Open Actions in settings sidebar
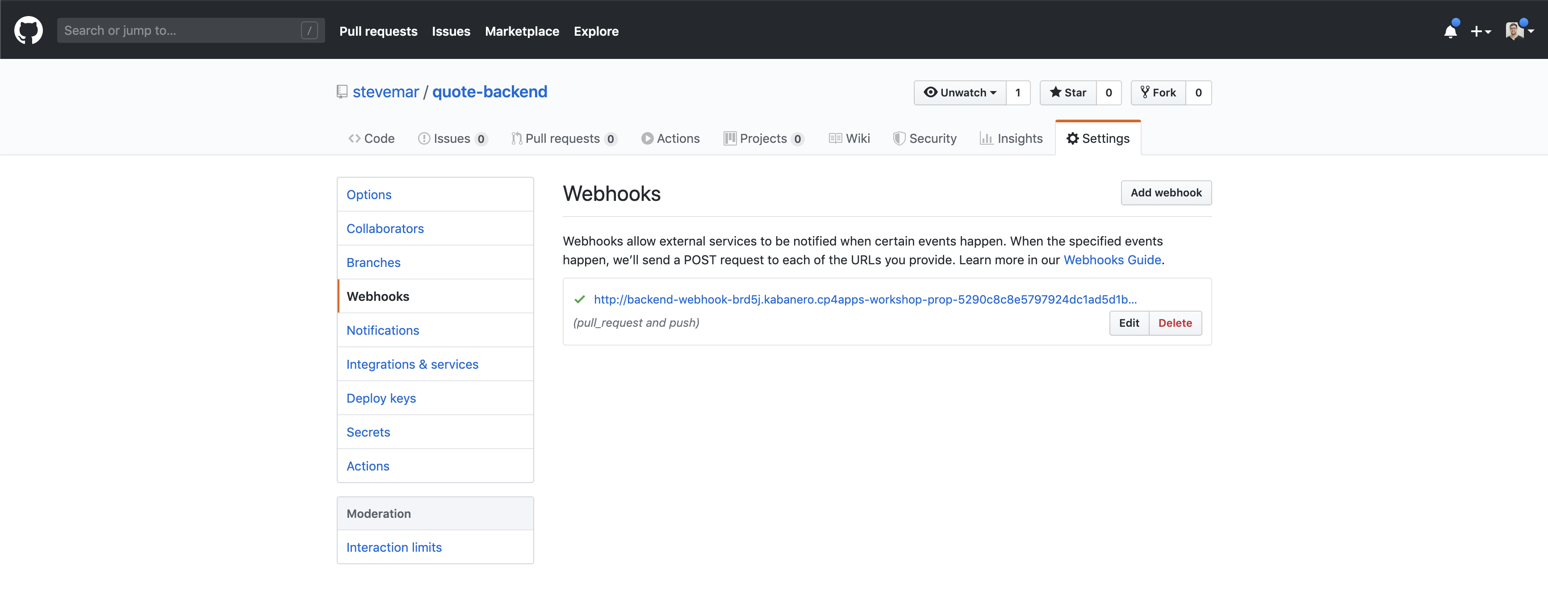1548x608 pixels. point(435,466)
